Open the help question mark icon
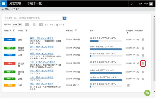156x98 pixels. click(132, 4)
